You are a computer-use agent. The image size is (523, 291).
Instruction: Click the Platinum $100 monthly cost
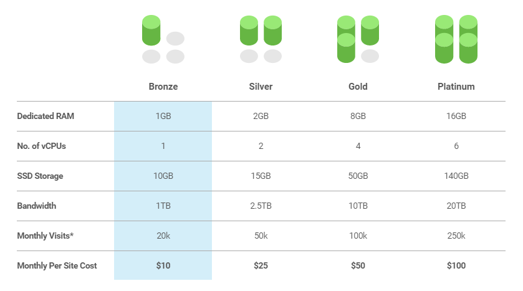tap(456, 265)
